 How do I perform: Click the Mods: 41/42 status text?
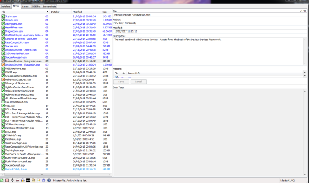[287, 181]
